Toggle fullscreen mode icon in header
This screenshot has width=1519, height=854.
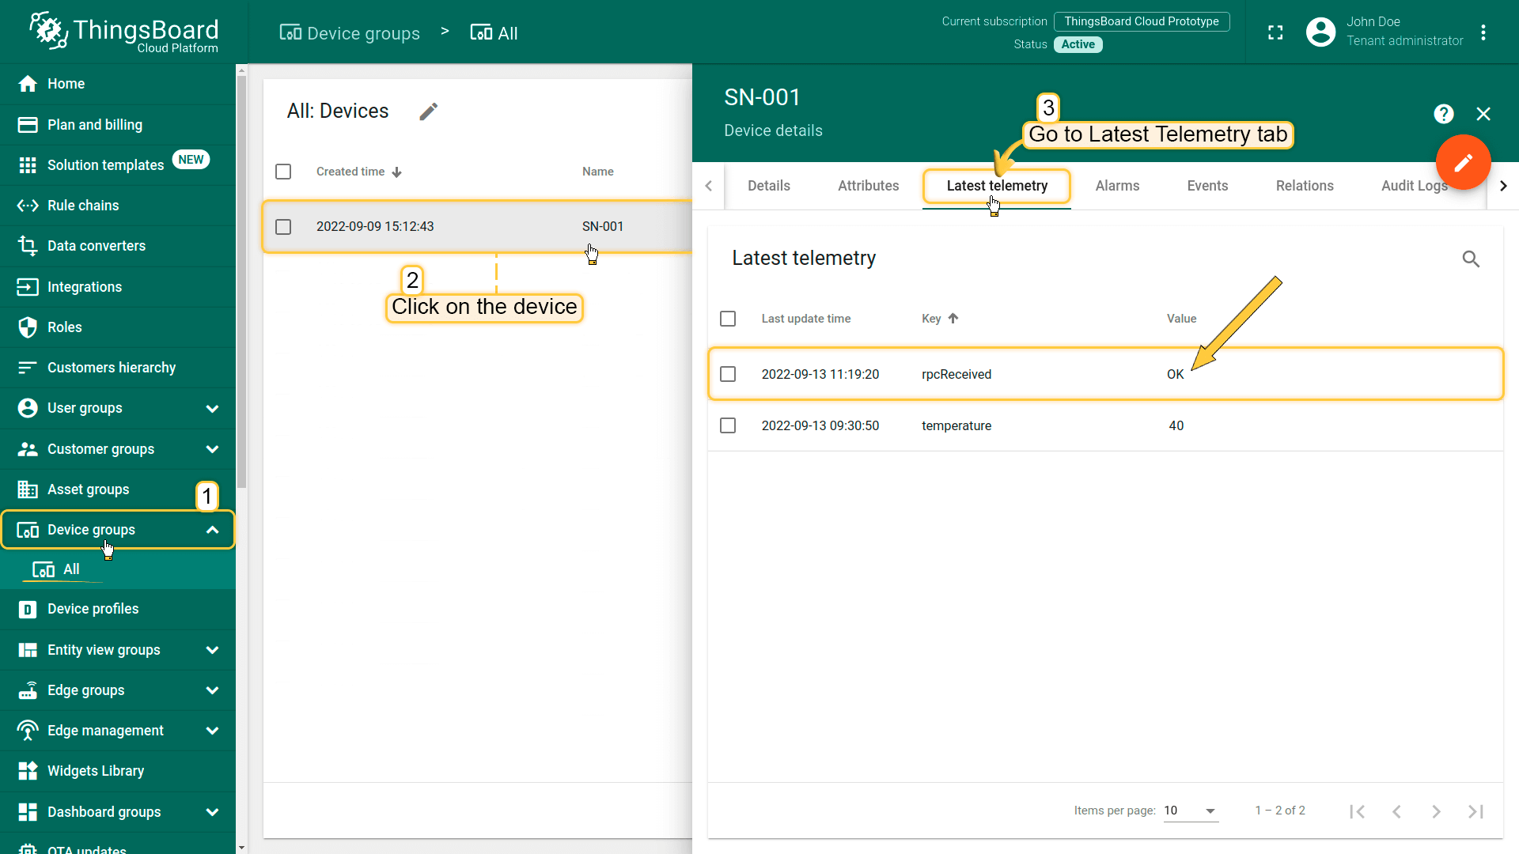[x=1275, y=32]
